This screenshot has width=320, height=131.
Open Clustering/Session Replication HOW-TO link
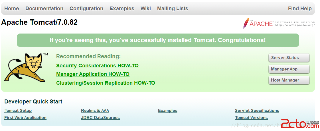pos(106,83)
